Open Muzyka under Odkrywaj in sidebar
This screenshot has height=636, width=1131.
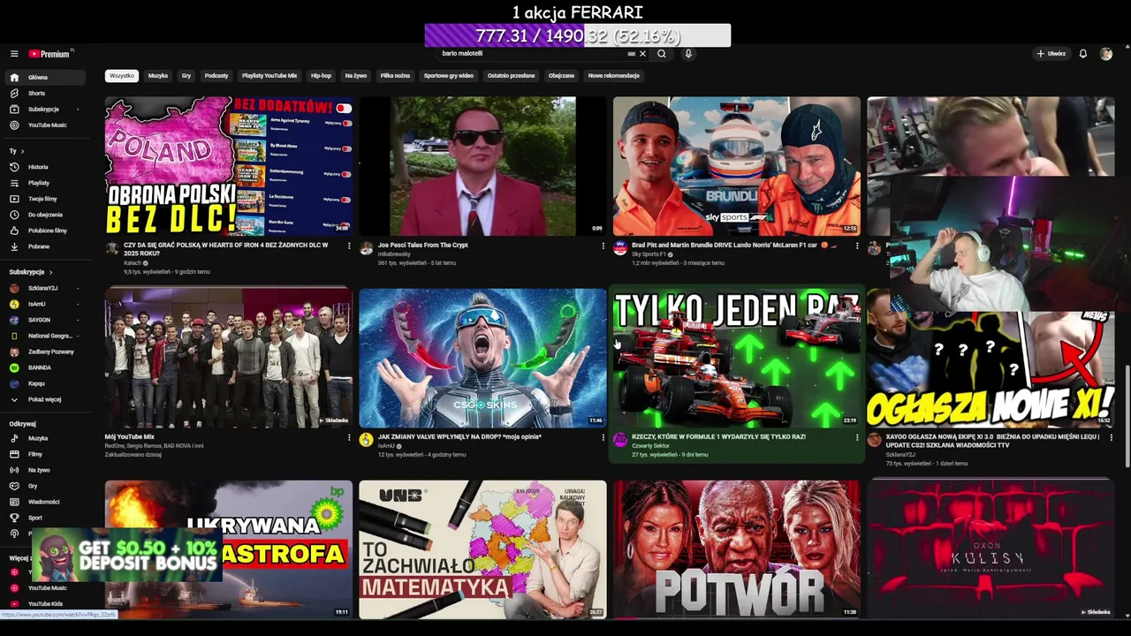(44, 438)
